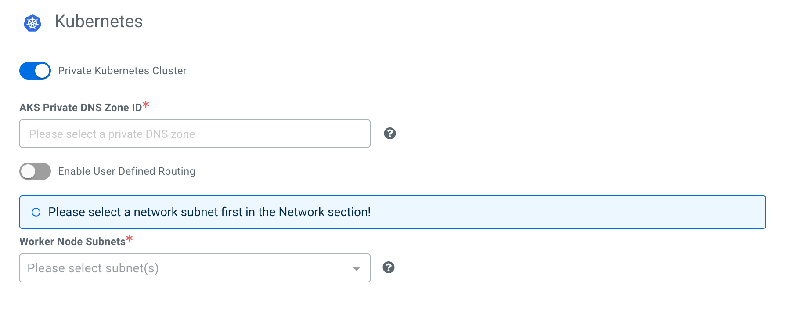Click the Kubernetes section heading
The image size is (786, 318).
click(x=99, y=22)
